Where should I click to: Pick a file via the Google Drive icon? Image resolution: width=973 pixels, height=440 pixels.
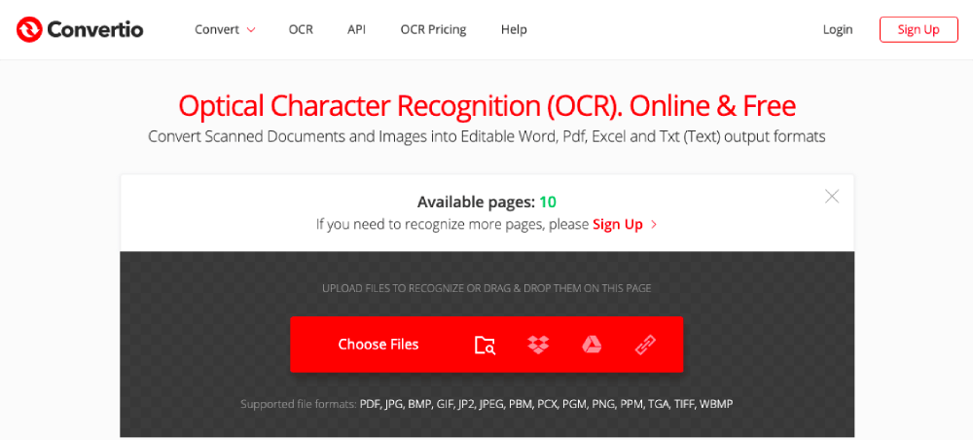tap(592, 345)
